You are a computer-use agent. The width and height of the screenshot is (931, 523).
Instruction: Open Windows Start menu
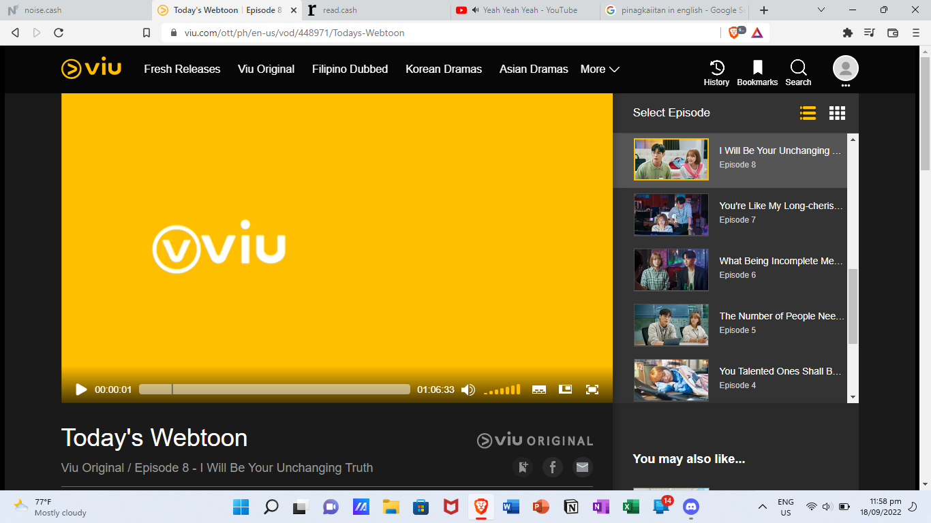[241, 507]
